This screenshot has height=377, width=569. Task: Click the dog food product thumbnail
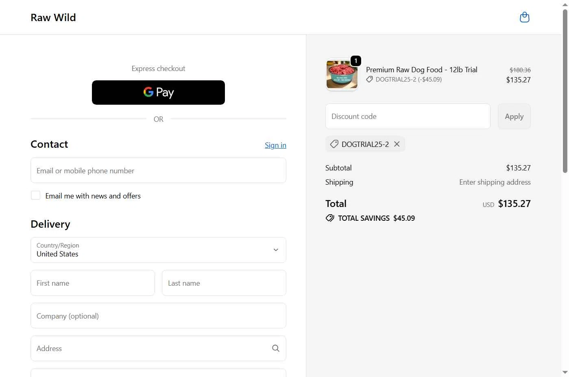click(342, 75)
